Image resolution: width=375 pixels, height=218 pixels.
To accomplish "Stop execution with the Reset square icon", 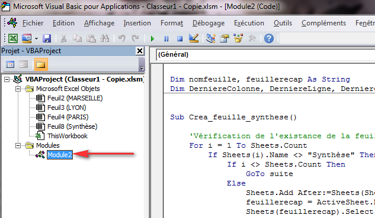I will 180,38.
